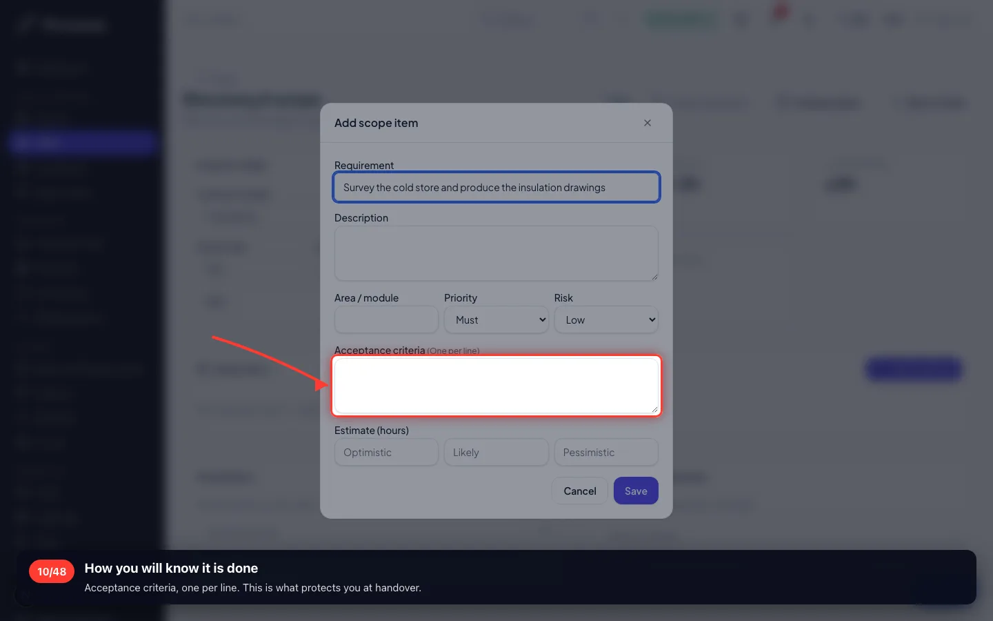This screenshot has width=993, height=621.
Task: Save the new scope item
Action: click(636, 491)
